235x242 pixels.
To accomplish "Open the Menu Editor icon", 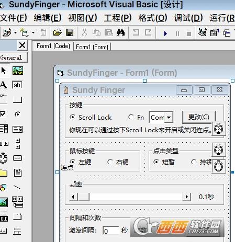I will point(43,32).
